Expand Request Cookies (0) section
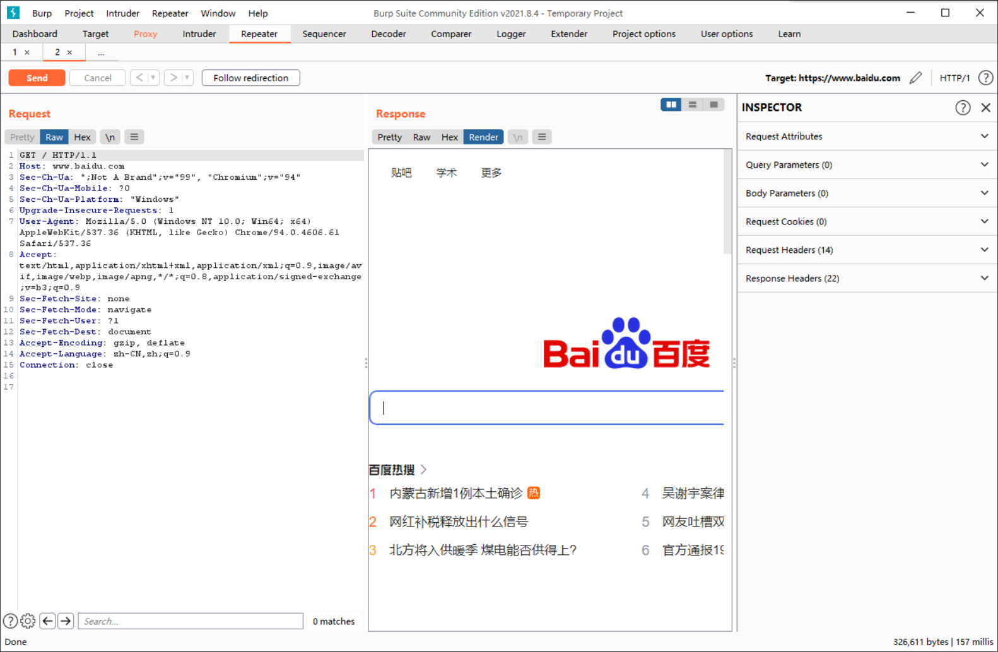 (867, 221)
